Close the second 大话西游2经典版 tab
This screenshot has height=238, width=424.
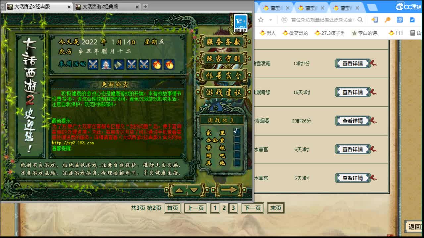(x=137, y=7)
